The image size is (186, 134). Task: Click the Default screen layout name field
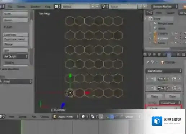pos(76,7)
